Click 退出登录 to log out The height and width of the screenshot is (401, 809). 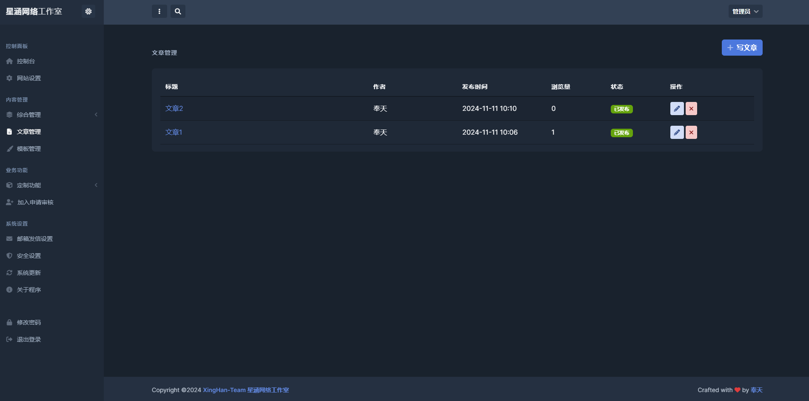coord(29,339)
